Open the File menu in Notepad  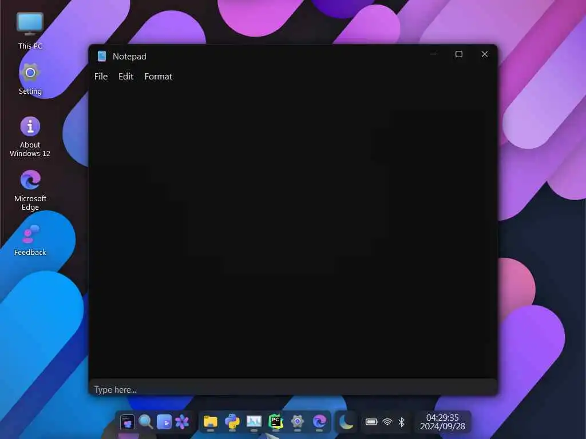101,76
